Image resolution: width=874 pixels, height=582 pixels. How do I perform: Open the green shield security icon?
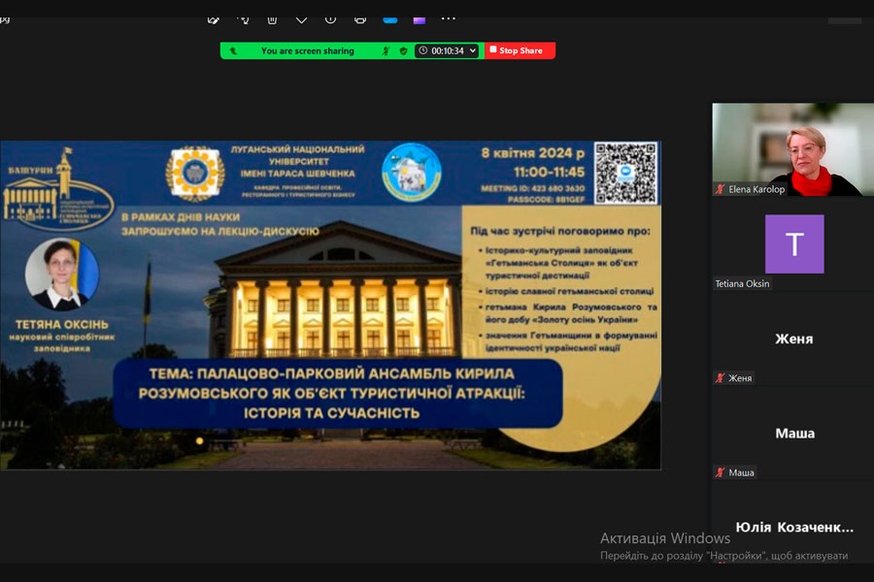click(404, 50)
